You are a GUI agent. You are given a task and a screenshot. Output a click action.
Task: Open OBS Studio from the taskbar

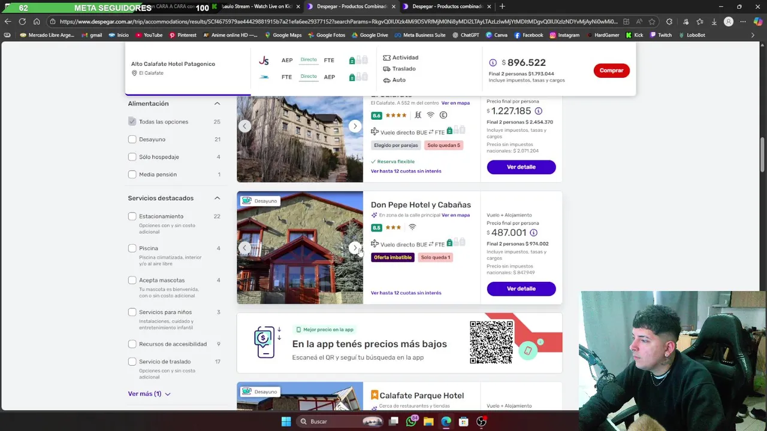tap(481, 421)
